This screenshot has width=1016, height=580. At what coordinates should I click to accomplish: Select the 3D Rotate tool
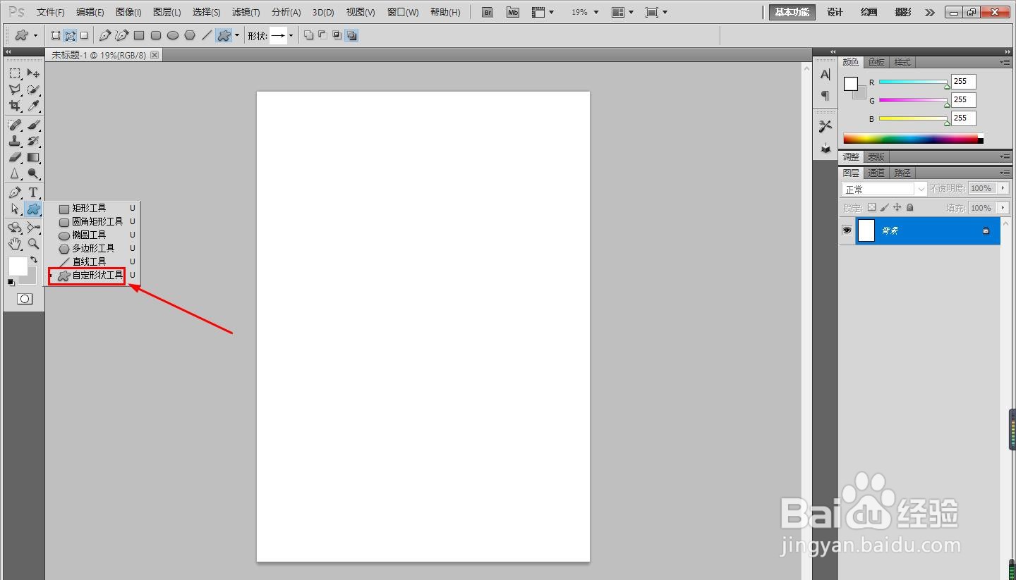(15, 228)
